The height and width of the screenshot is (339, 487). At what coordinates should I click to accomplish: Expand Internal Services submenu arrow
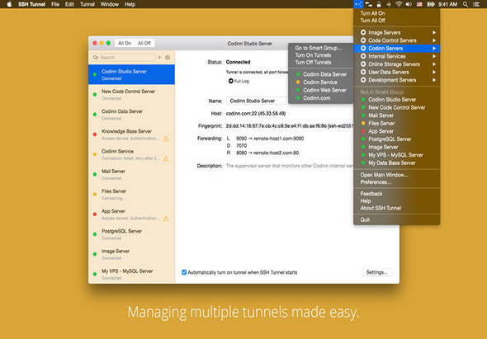pyautogui.click(x=434, y=56)
